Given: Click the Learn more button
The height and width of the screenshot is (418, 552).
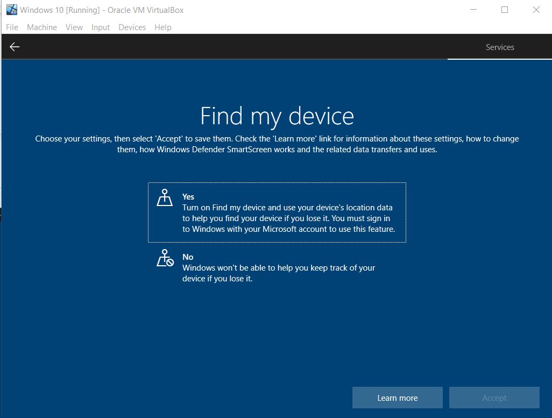Looking at the screenshot, I should [x=398, y=398].
